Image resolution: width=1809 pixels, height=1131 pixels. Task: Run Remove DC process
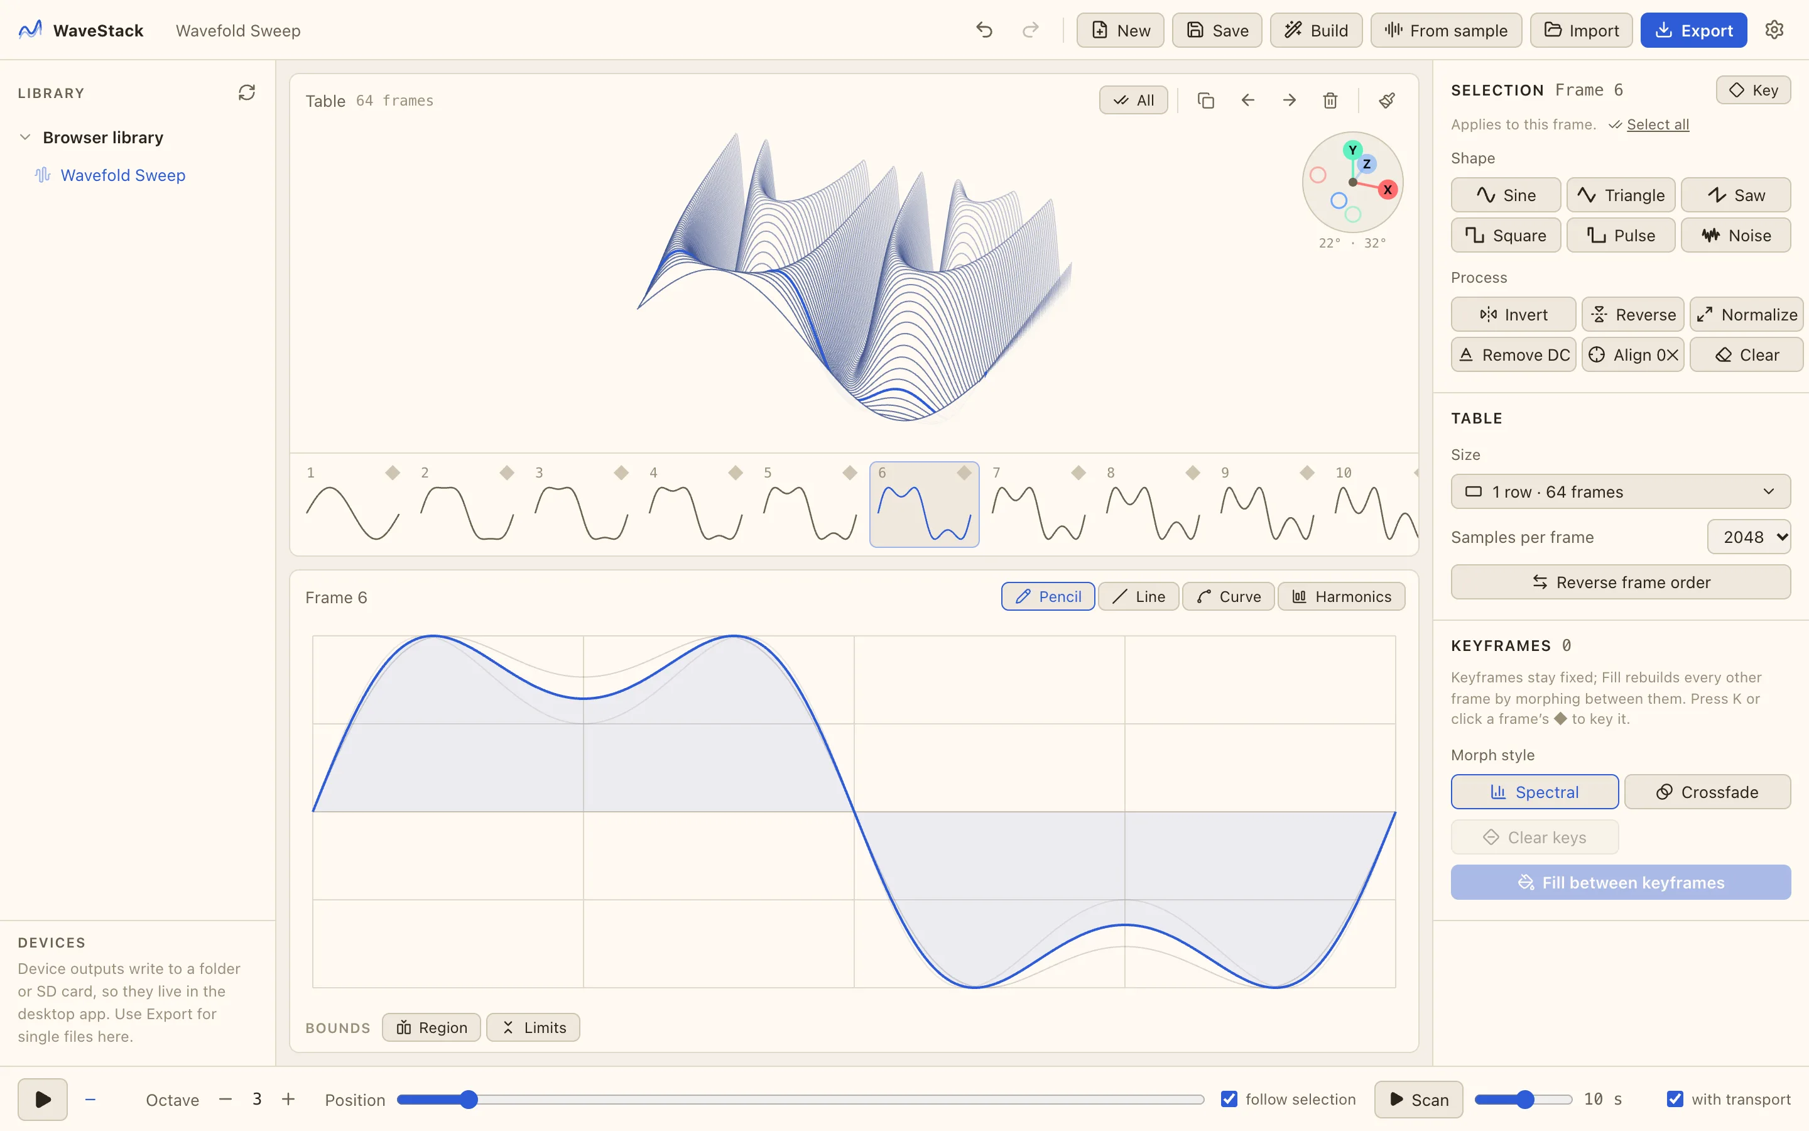coord(1513,355)
